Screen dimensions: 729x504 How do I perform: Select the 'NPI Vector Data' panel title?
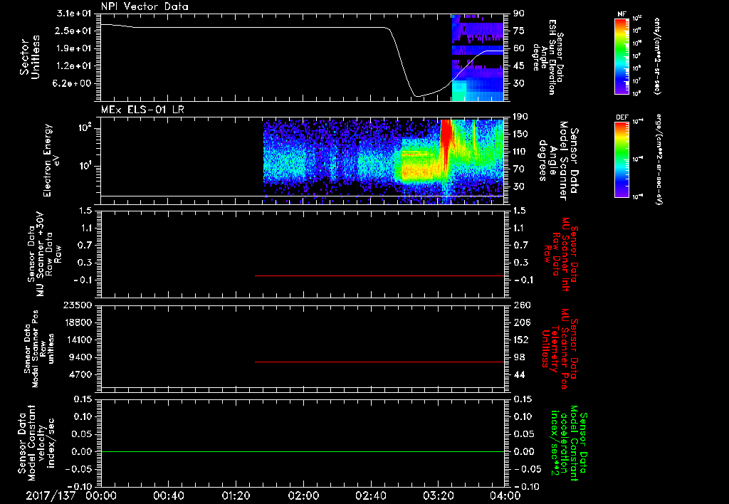(x=145, y=6)
